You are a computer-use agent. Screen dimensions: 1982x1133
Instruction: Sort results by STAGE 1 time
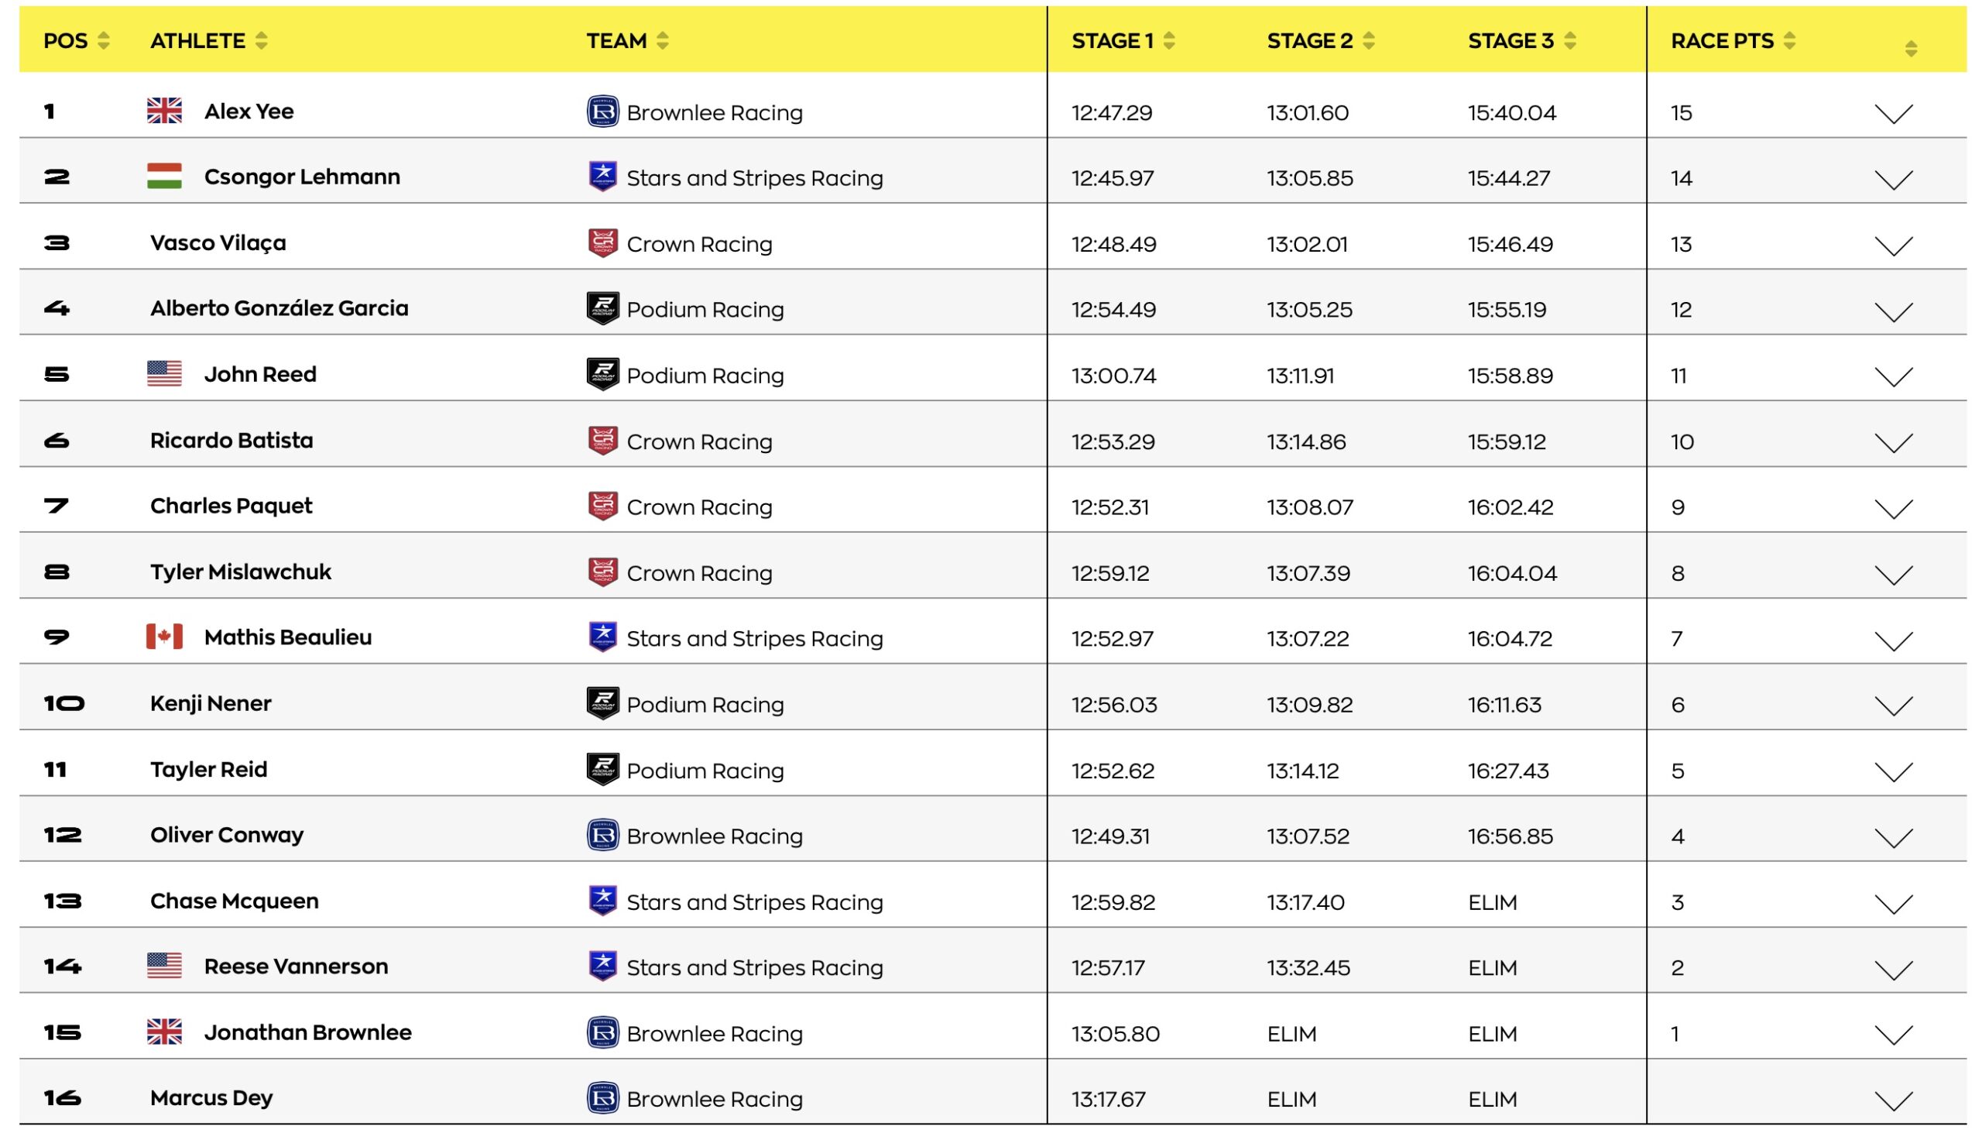click(x=1168, y=40)
